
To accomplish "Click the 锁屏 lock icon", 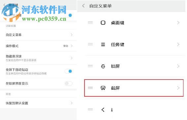I will 103,66.
